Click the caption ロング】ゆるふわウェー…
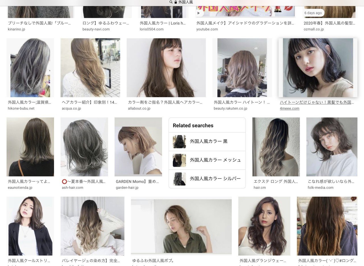 tap(106, 23)
